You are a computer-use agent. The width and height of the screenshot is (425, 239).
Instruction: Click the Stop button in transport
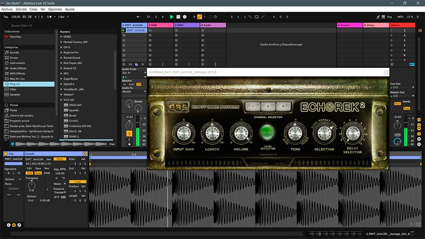(x=178, y=17)
